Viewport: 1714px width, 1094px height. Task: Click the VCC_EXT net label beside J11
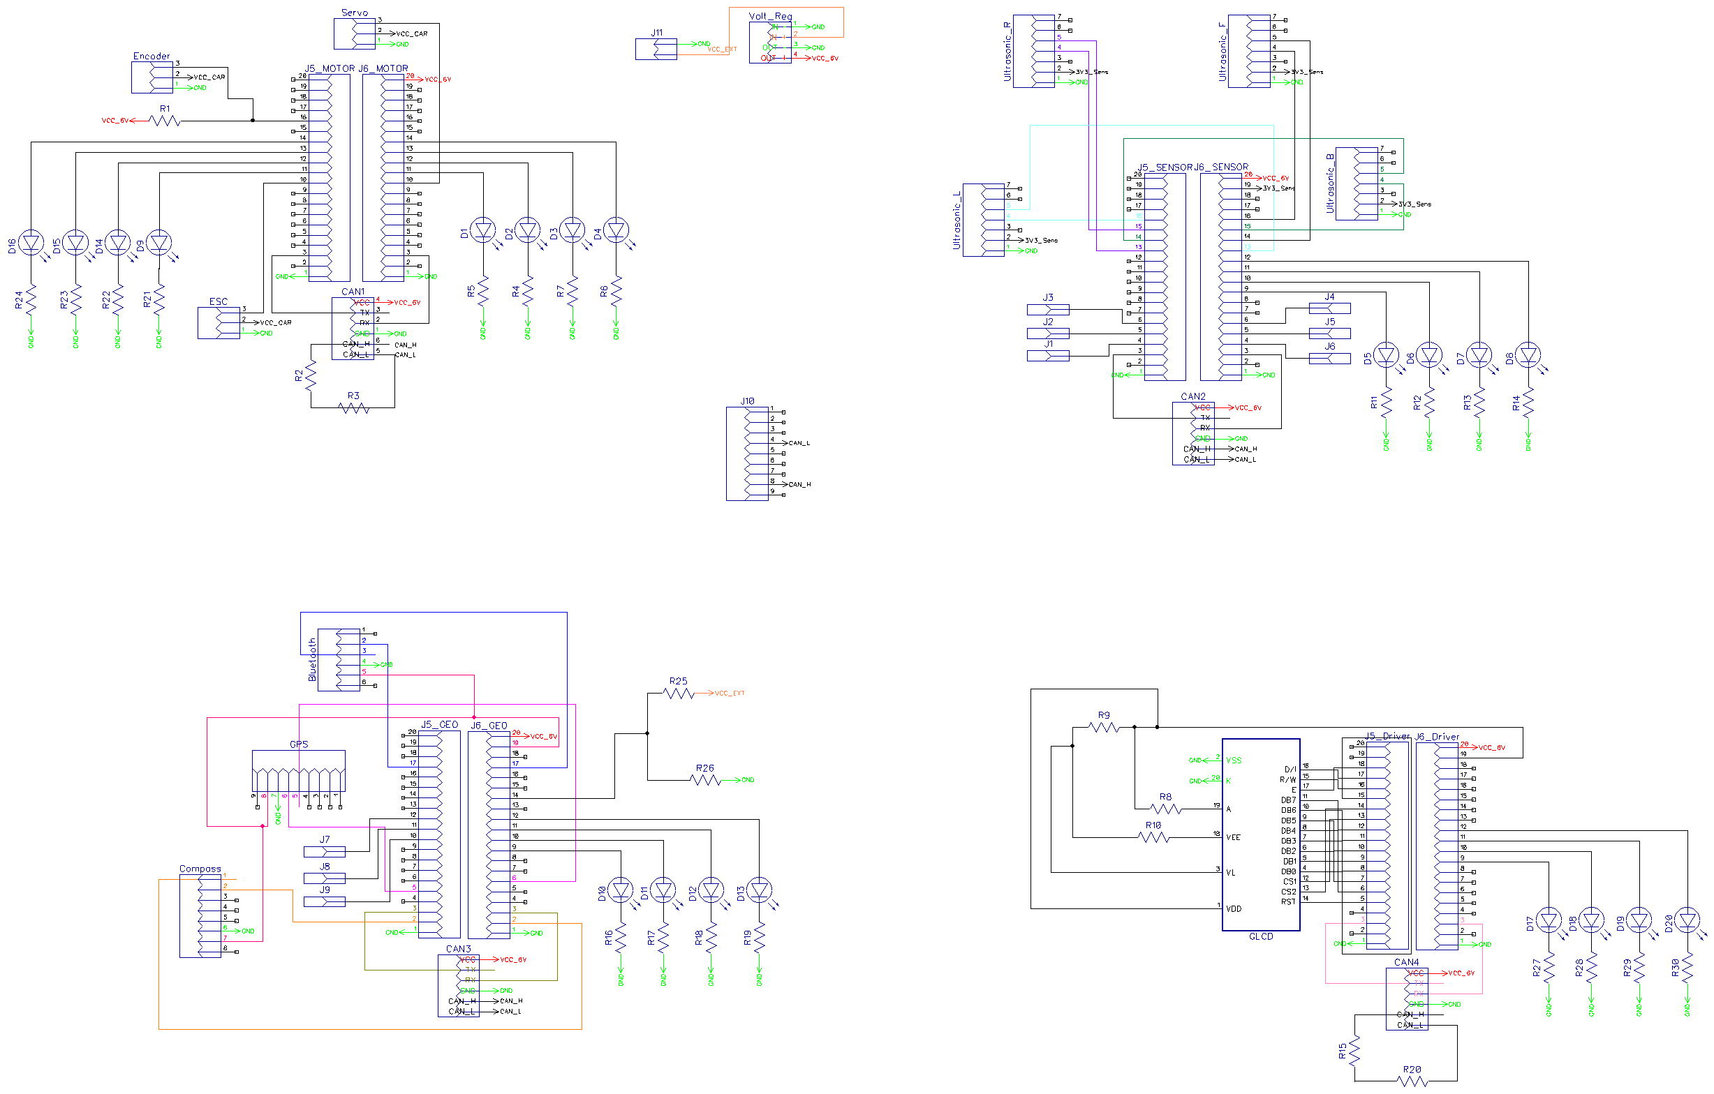[x=723, y=50]
